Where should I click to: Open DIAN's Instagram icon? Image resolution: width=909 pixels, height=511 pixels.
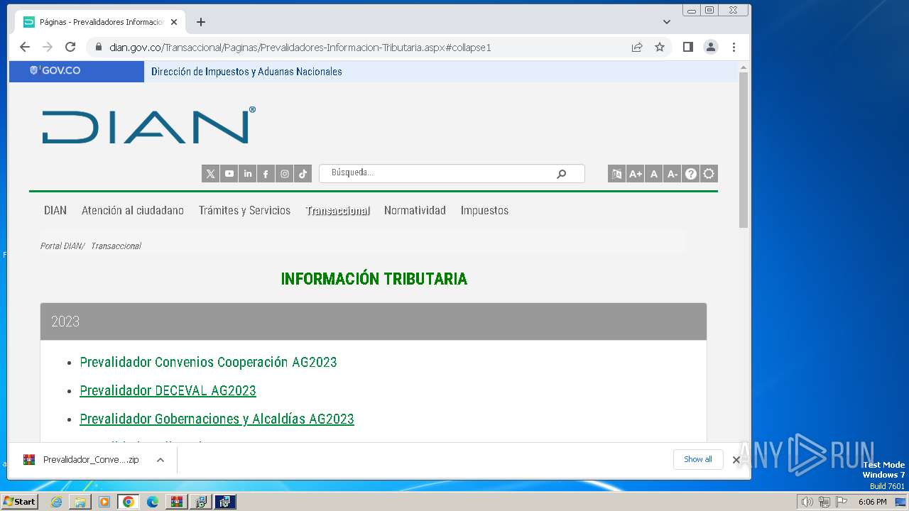click(x=285, y=174)
